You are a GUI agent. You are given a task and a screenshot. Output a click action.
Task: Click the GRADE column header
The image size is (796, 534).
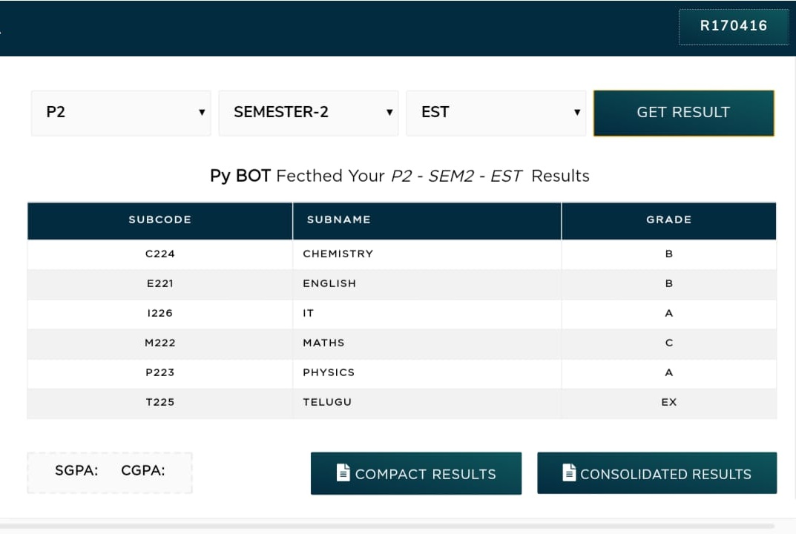coord(669,220)
